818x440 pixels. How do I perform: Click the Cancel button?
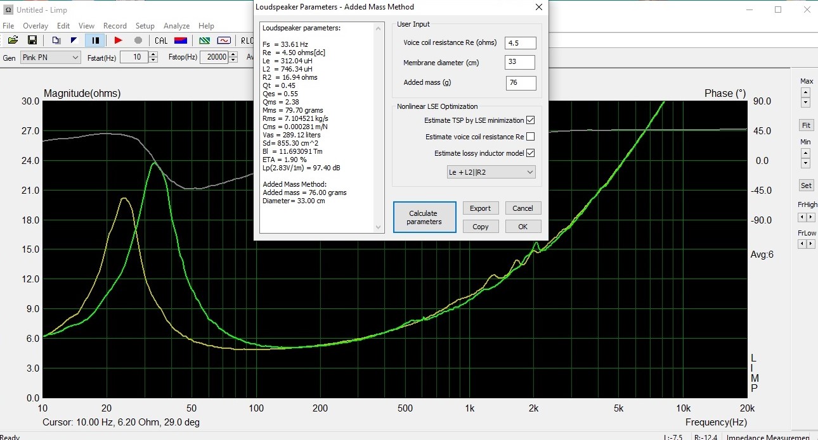coord(523,208)
